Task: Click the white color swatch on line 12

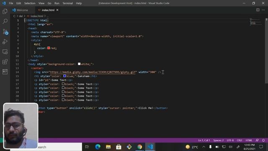Action: pos(79,64)
